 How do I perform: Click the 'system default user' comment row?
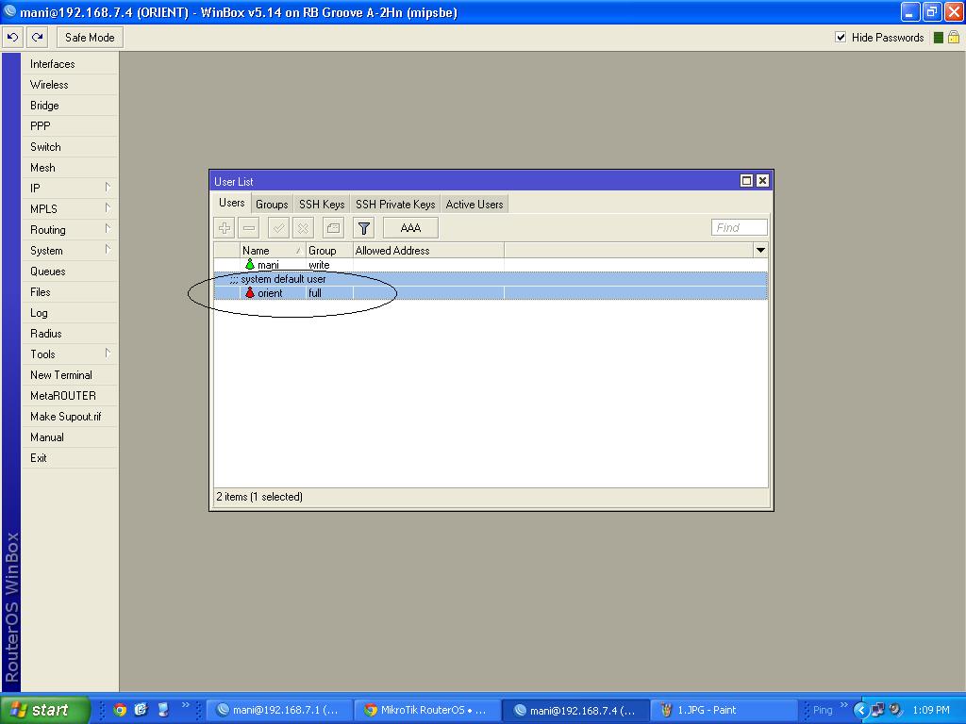491,279
